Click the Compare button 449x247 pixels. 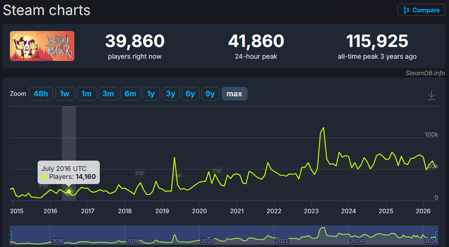tap(421, 10)
